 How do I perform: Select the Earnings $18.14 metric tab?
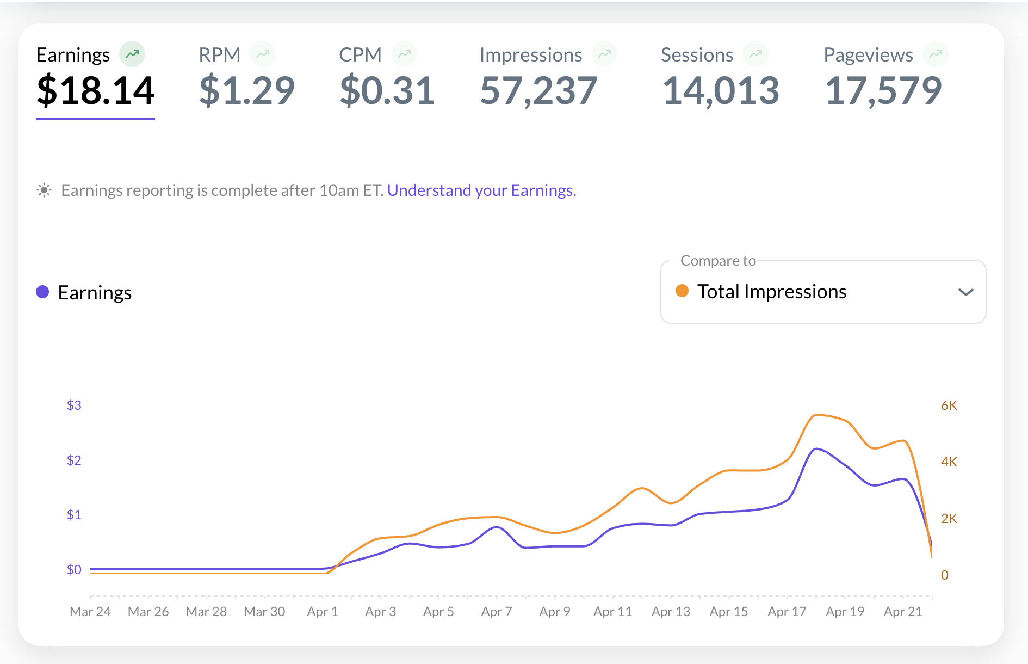tap(95, 90)
